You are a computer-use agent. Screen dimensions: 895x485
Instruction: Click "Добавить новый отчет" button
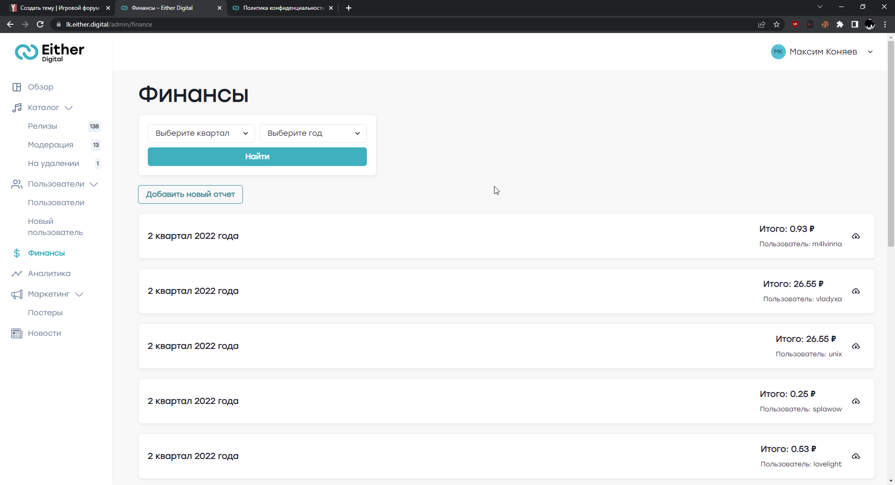coord(190,194)
